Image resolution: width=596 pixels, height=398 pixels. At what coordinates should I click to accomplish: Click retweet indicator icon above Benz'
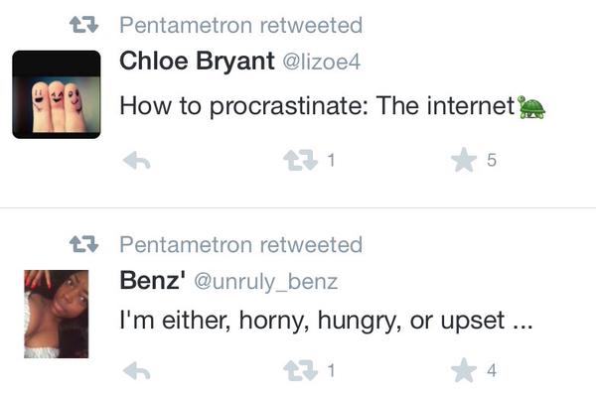click(86, 244)
